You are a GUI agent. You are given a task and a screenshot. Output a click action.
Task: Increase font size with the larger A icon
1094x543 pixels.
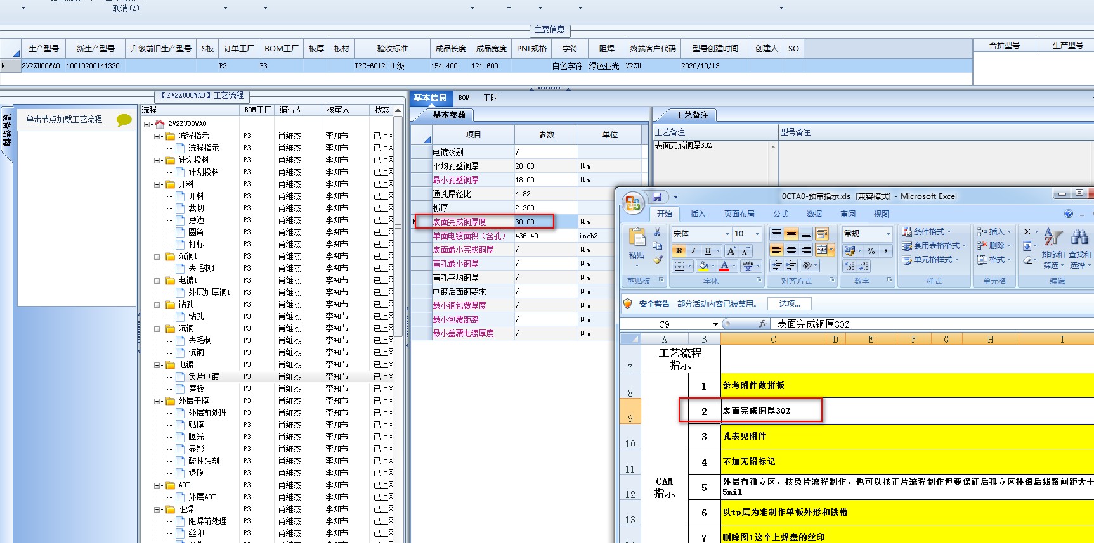[731, 251]
